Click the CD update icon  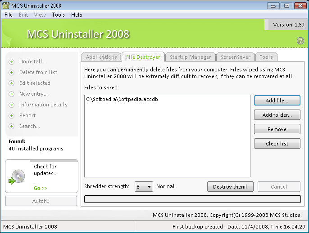[x=17, y=176]
